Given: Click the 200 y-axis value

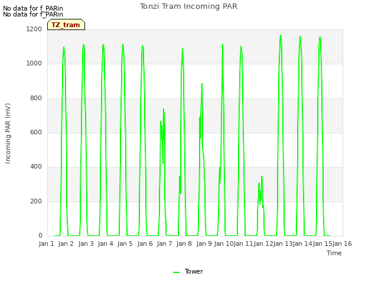Looking at the screenshot, I should pyautogui.click(x=36, y=201).
